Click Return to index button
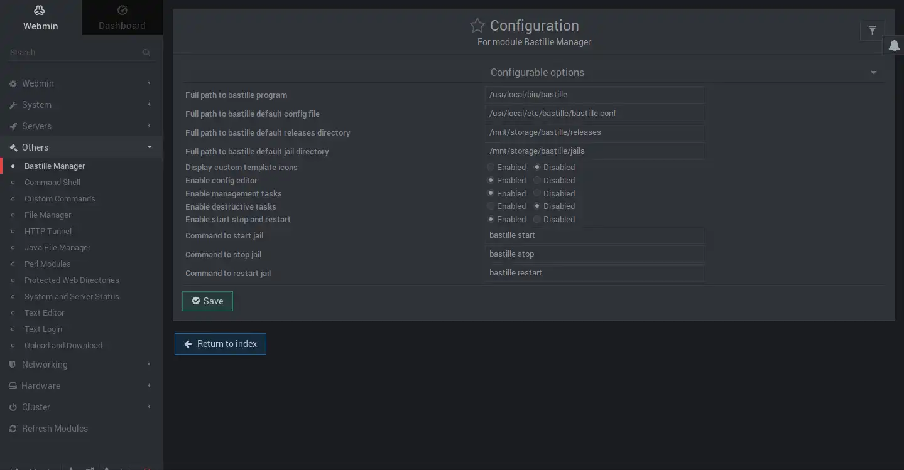The width and height of the screenshot is (904, 470). pos(221,344)
